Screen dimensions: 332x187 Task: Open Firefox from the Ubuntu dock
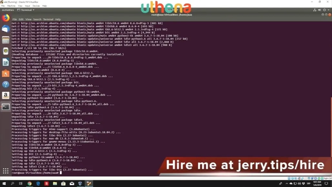click(6, 18)
